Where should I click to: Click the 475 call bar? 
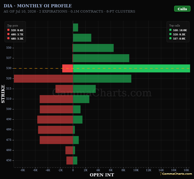[76, 140]
